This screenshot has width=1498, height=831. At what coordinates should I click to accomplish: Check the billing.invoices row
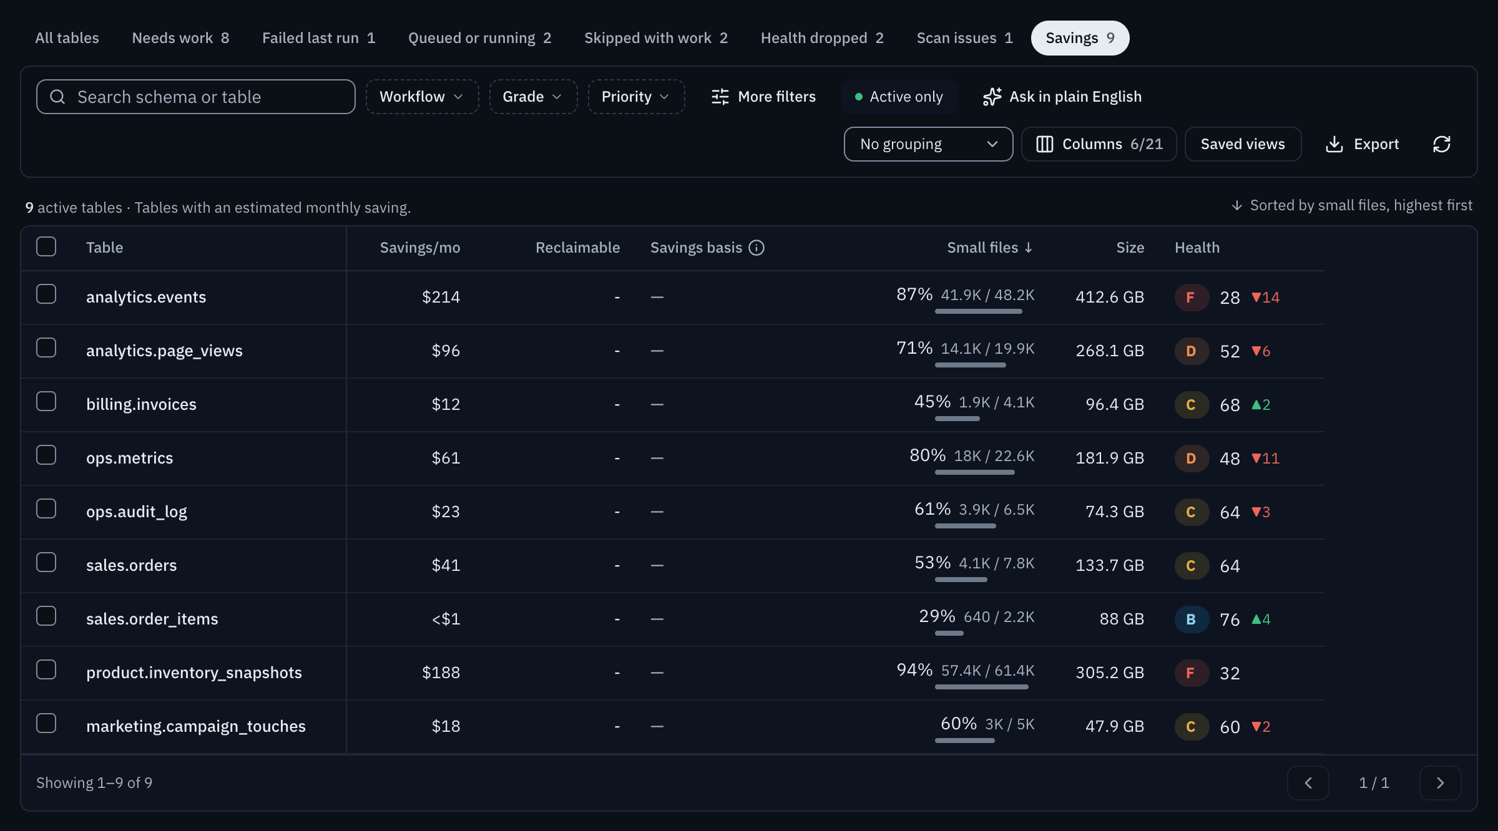[46, 401]
